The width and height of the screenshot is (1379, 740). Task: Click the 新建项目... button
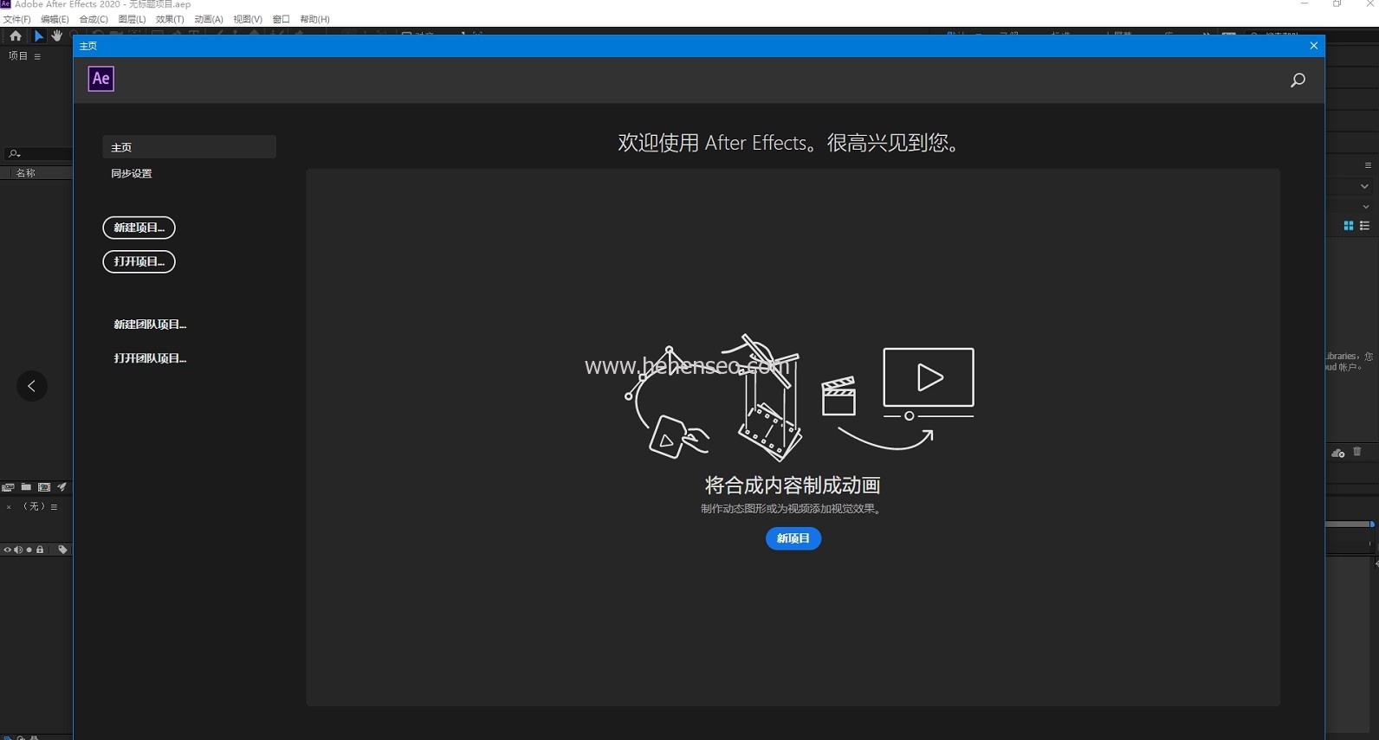click(139, 228)
